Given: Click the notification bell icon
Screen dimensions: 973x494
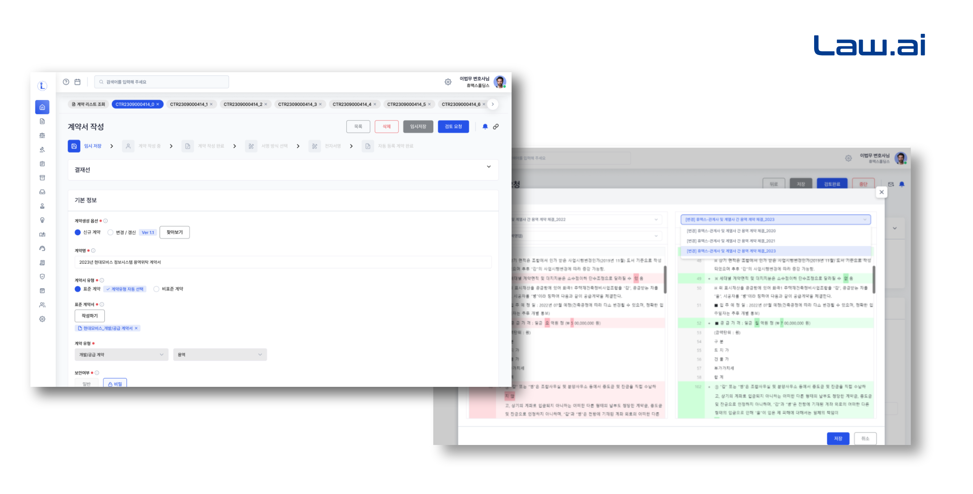Looking at the screenshot, I should pyautogui.click(x=485, y=127).
